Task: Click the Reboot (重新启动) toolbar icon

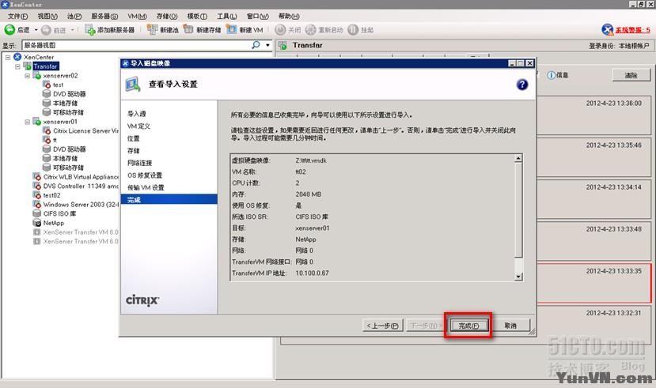Action: coord(310,30)
